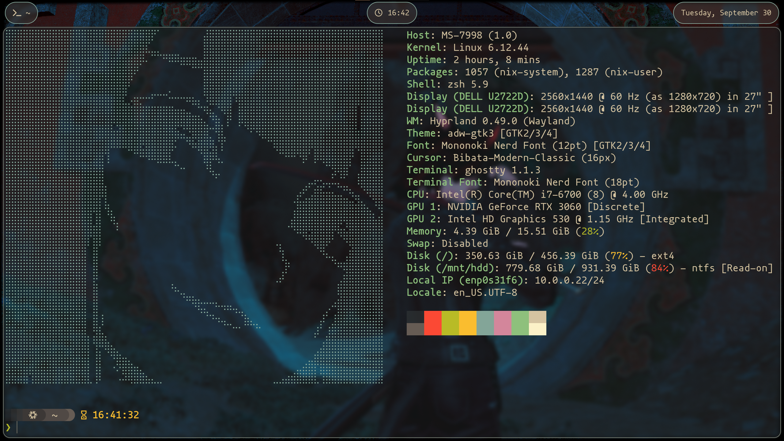Image resolution: width=784 pixels, height=441 pixels.
Task: Click the tilde home directory prompt segment
Action: coord(55,415)
